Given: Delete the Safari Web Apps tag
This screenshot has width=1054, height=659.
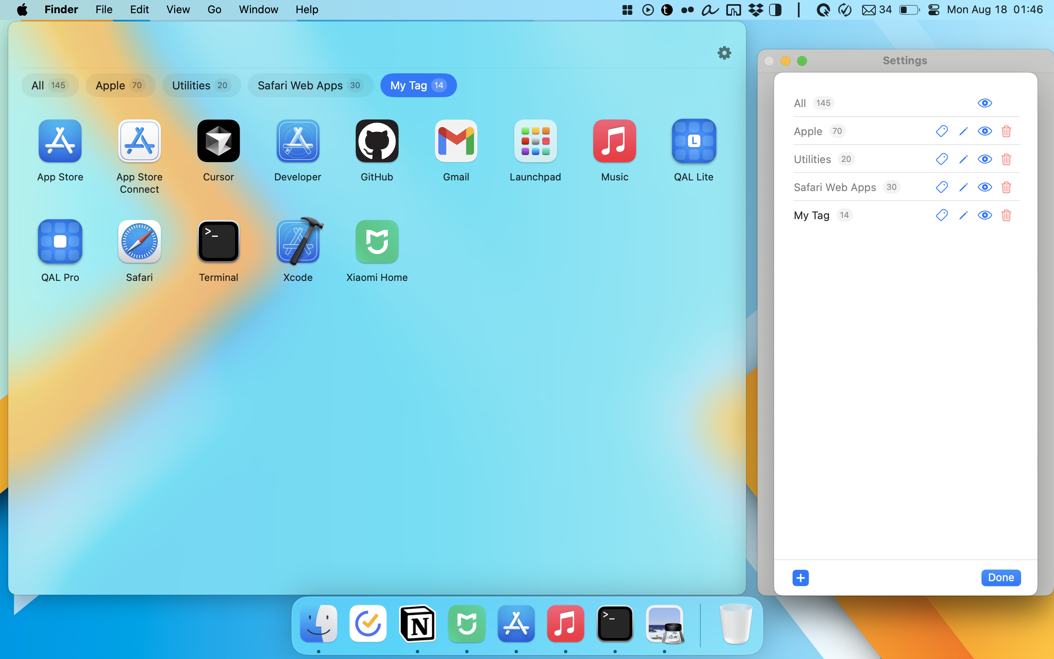Looking at the screenshot, I should [1006, 187].
